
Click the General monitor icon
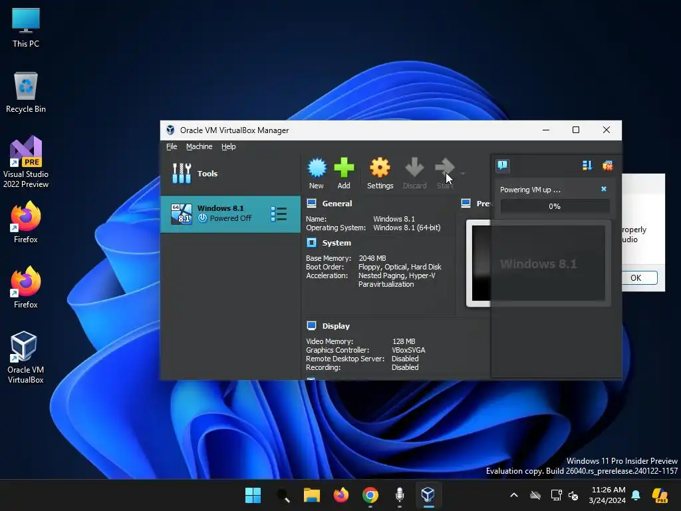click(311, 203)
